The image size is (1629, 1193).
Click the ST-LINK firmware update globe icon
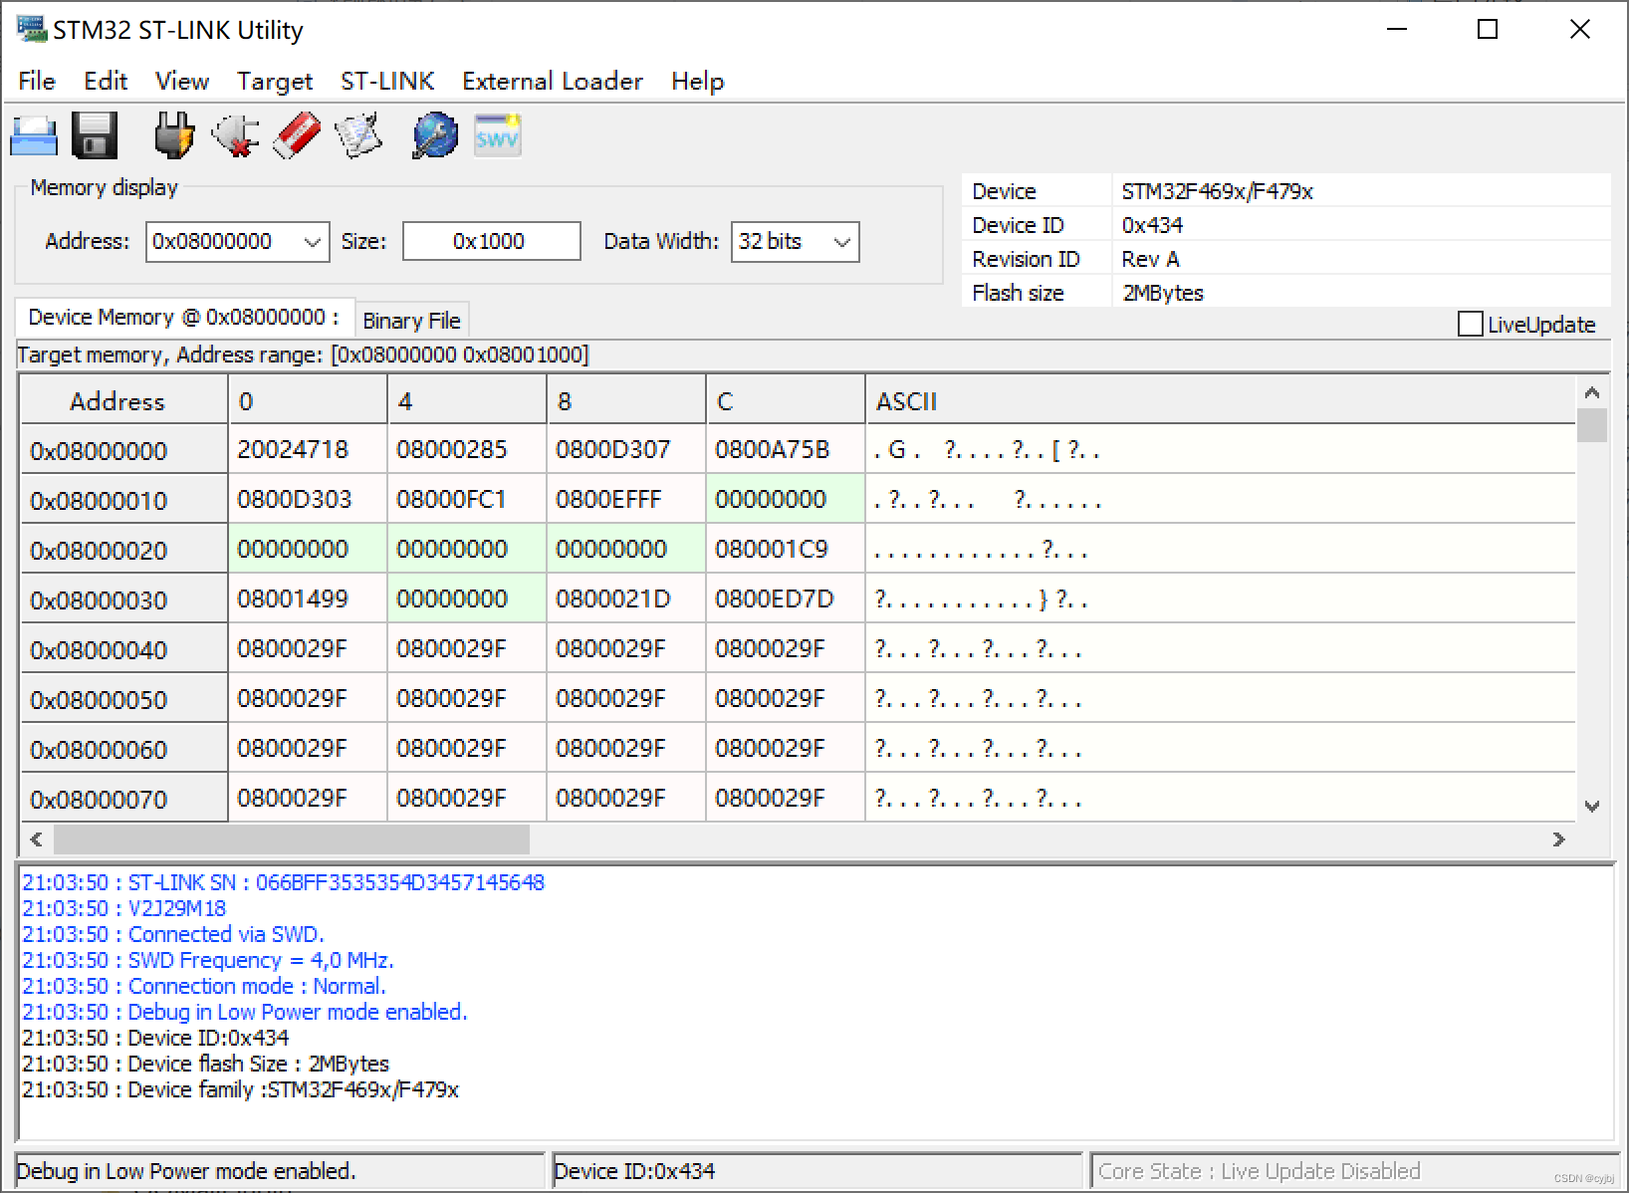point(435,135)
